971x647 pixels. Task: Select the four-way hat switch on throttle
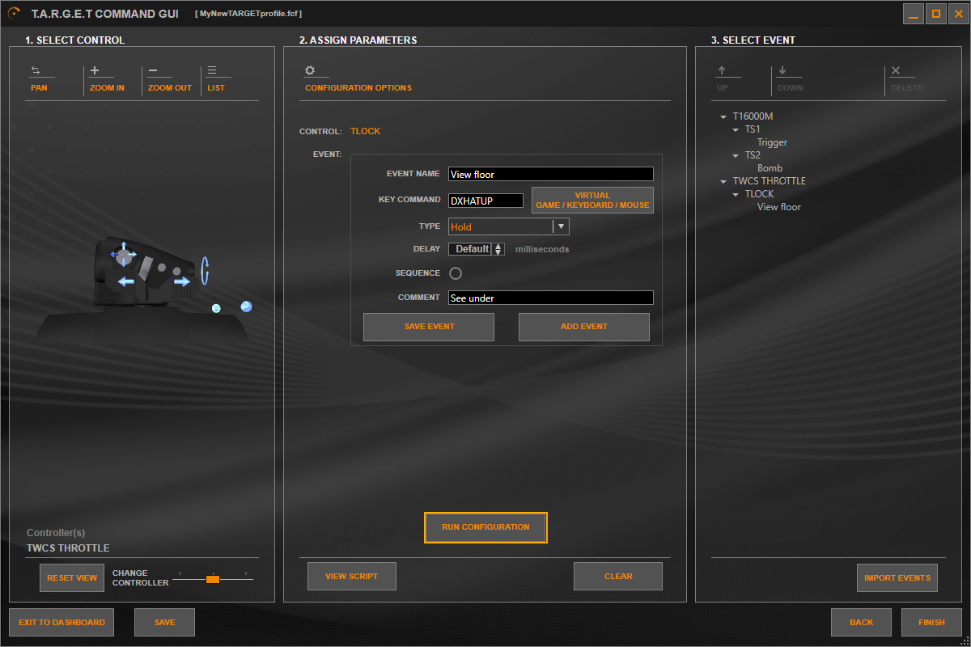[123, 256]
